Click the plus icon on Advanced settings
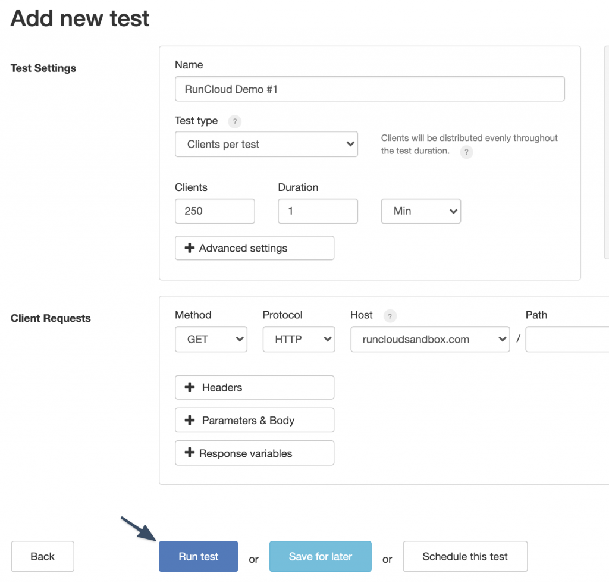The height and width of the screenshot is (583, 609). tap(190, 248)
